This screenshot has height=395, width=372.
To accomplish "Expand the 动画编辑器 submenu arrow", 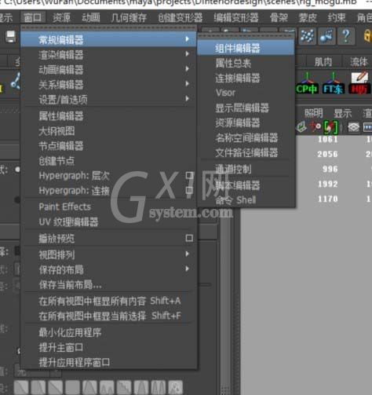I will (188, 68).
